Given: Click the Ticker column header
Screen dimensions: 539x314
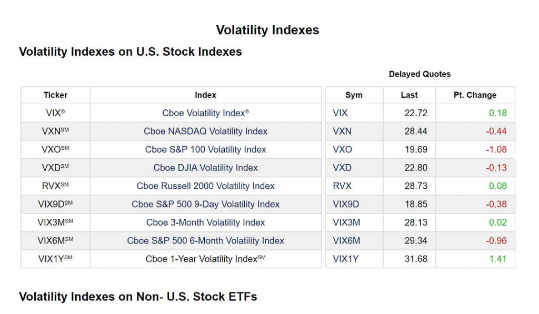Looking at the screenshot, I should click(x=55, y=95).
